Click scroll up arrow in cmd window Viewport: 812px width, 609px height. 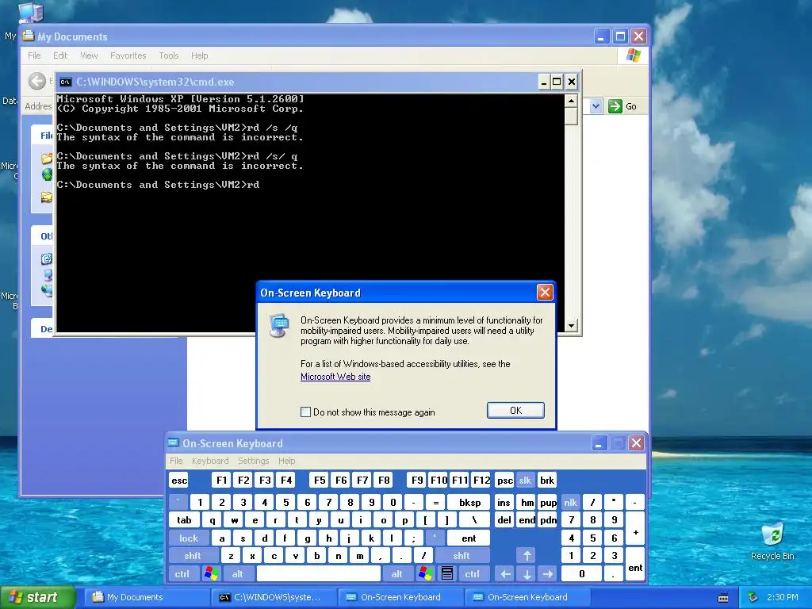(x=571, y=101)
